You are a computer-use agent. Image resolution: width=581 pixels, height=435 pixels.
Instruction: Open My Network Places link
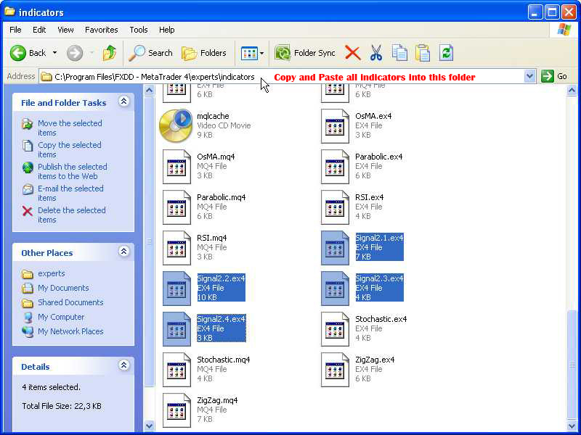(x=70, y=331)
